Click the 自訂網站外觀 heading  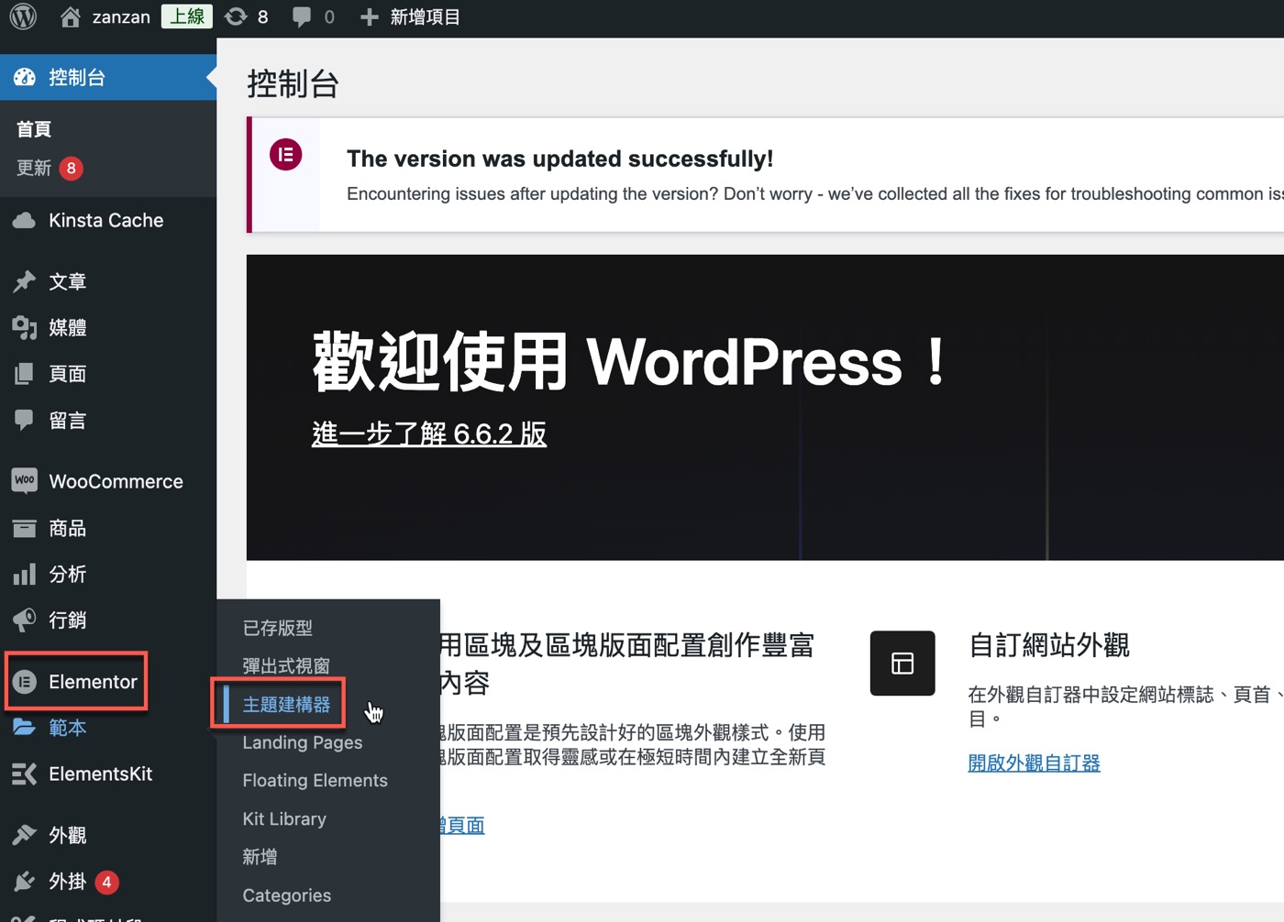(x=1049, y=645)
